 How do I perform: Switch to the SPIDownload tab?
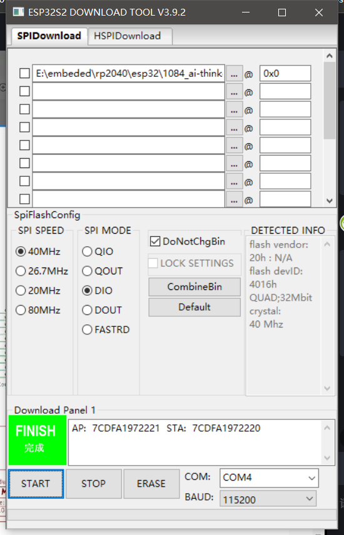coord(49,36)
